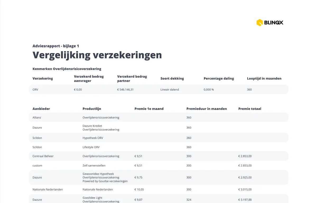This screenshot has width=317, height=203.
Task: Click the 'Percentage daling' column header
Action: 219,78
